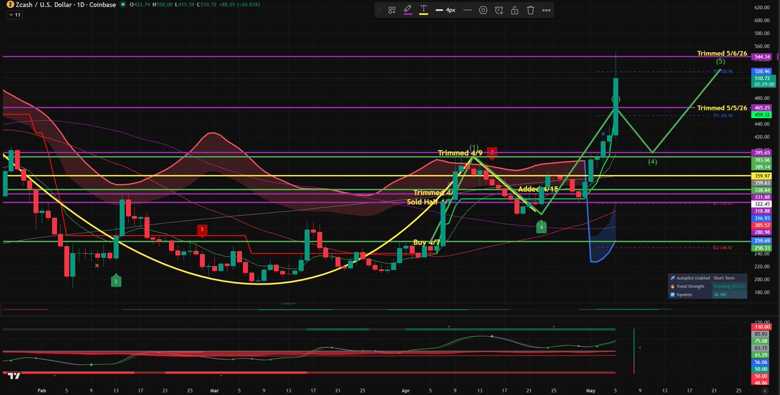This screenshot has width=780, height=395.
Task: Click the 259.69 green price label
Action: coord(762,241)
